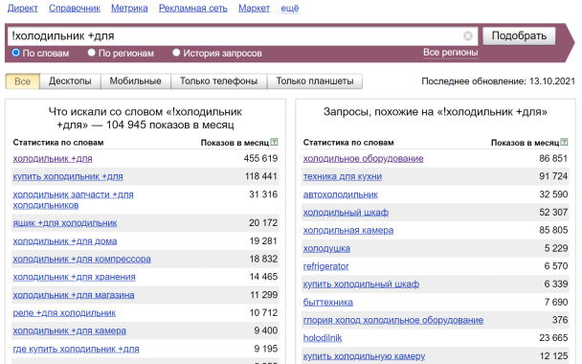Open similar query холодильная камера
Screen dimensions: 582x364
[348, 230]
